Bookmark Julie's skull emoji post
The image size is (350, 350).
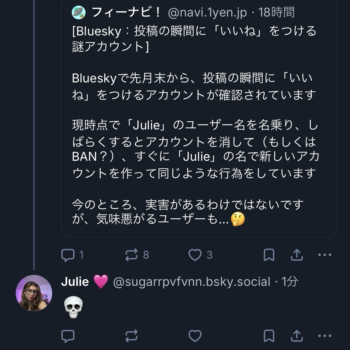269,336
